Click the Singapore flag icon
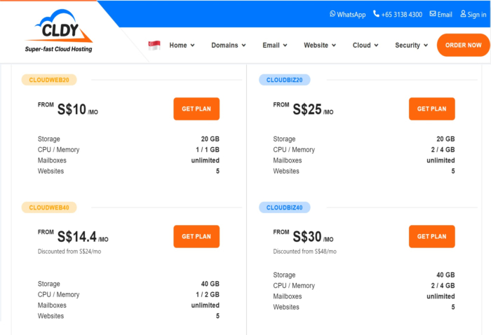 click(x=154, y=46)
